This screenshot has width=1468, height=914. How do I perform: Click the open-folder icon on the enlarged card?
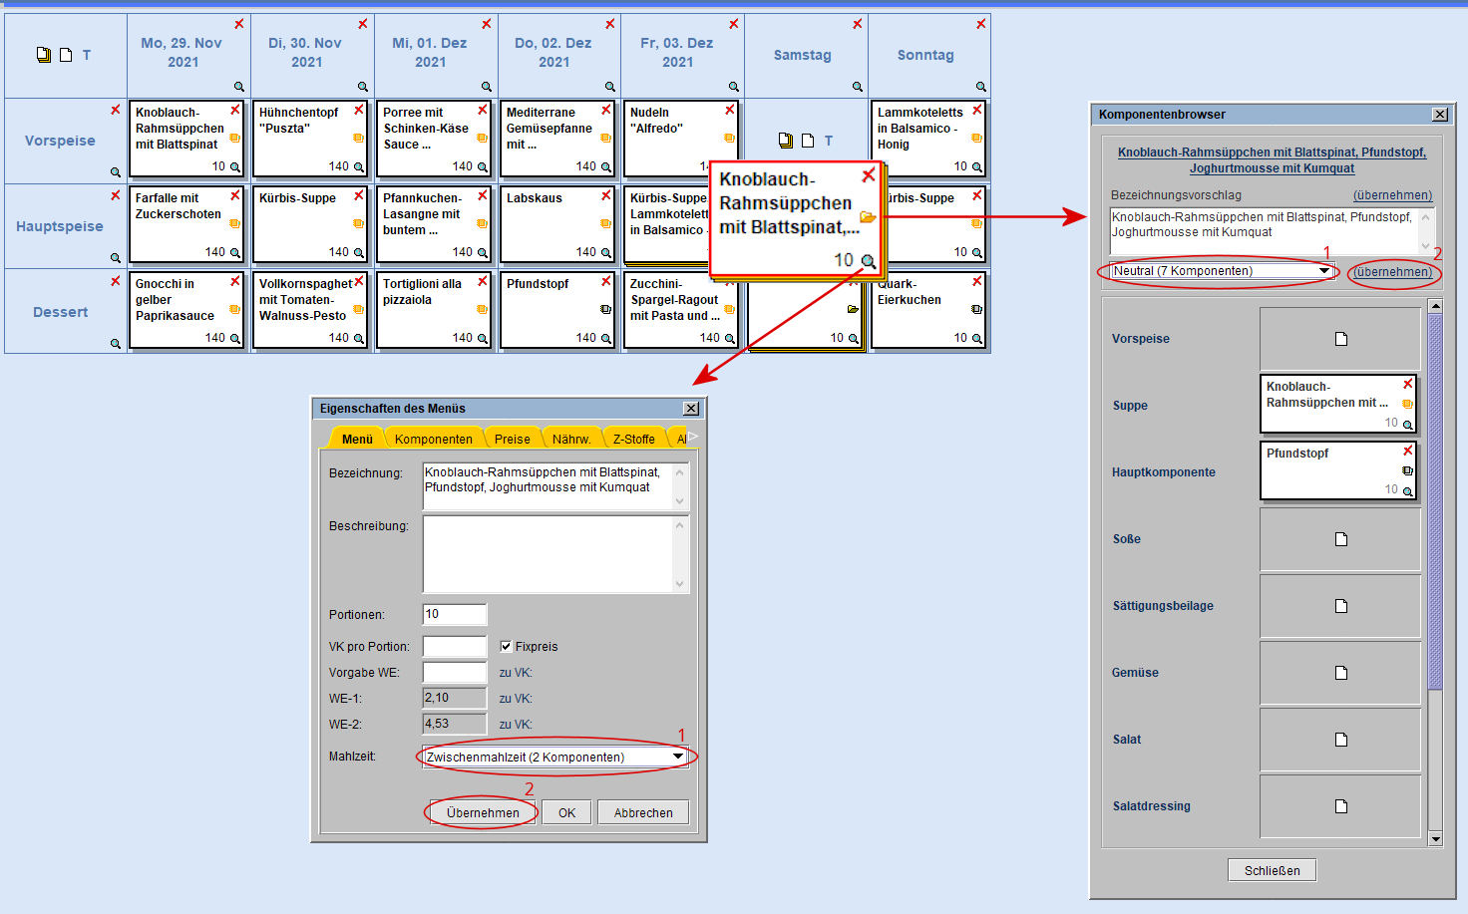pyautogui.click(x=868, y=217)
